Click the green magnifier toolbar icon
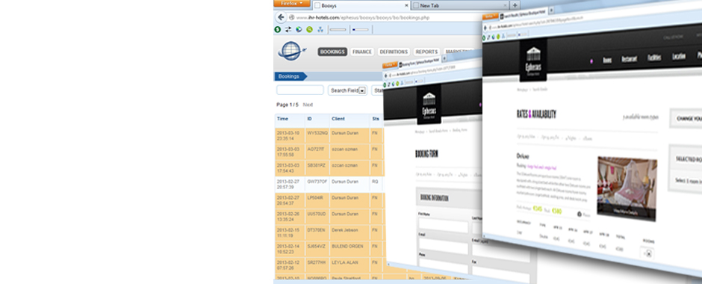Image resolution: width=702 pixels, height=284 pixels. pos(309,30)
